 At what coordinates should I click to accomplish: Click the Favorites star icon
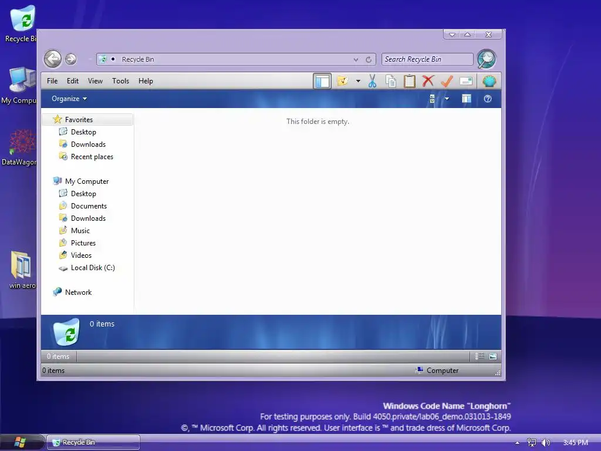(57, 119)
